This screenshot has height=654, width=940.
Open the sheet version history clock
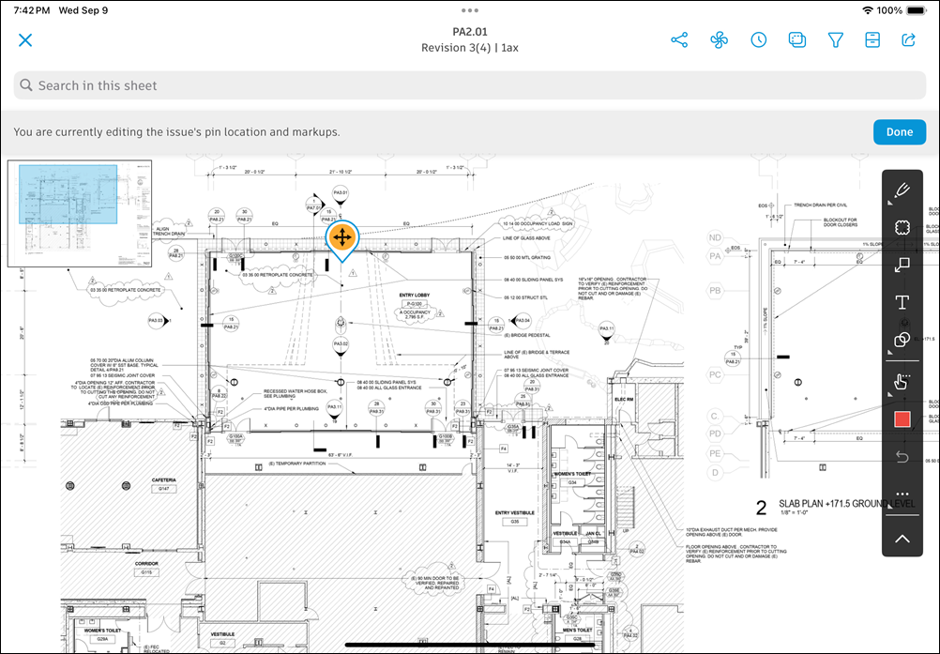[758, 40]
